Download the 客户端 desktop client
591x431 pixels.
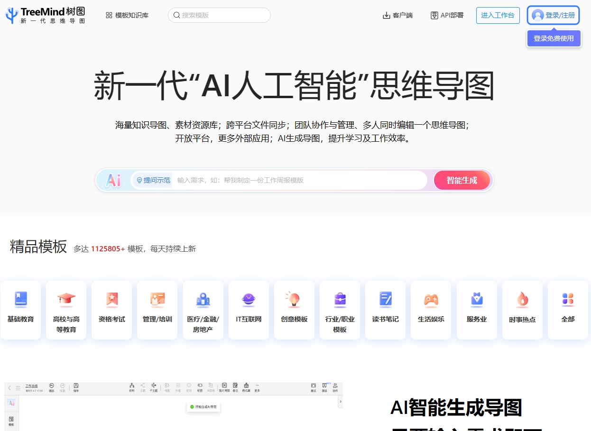pos(397,15)
